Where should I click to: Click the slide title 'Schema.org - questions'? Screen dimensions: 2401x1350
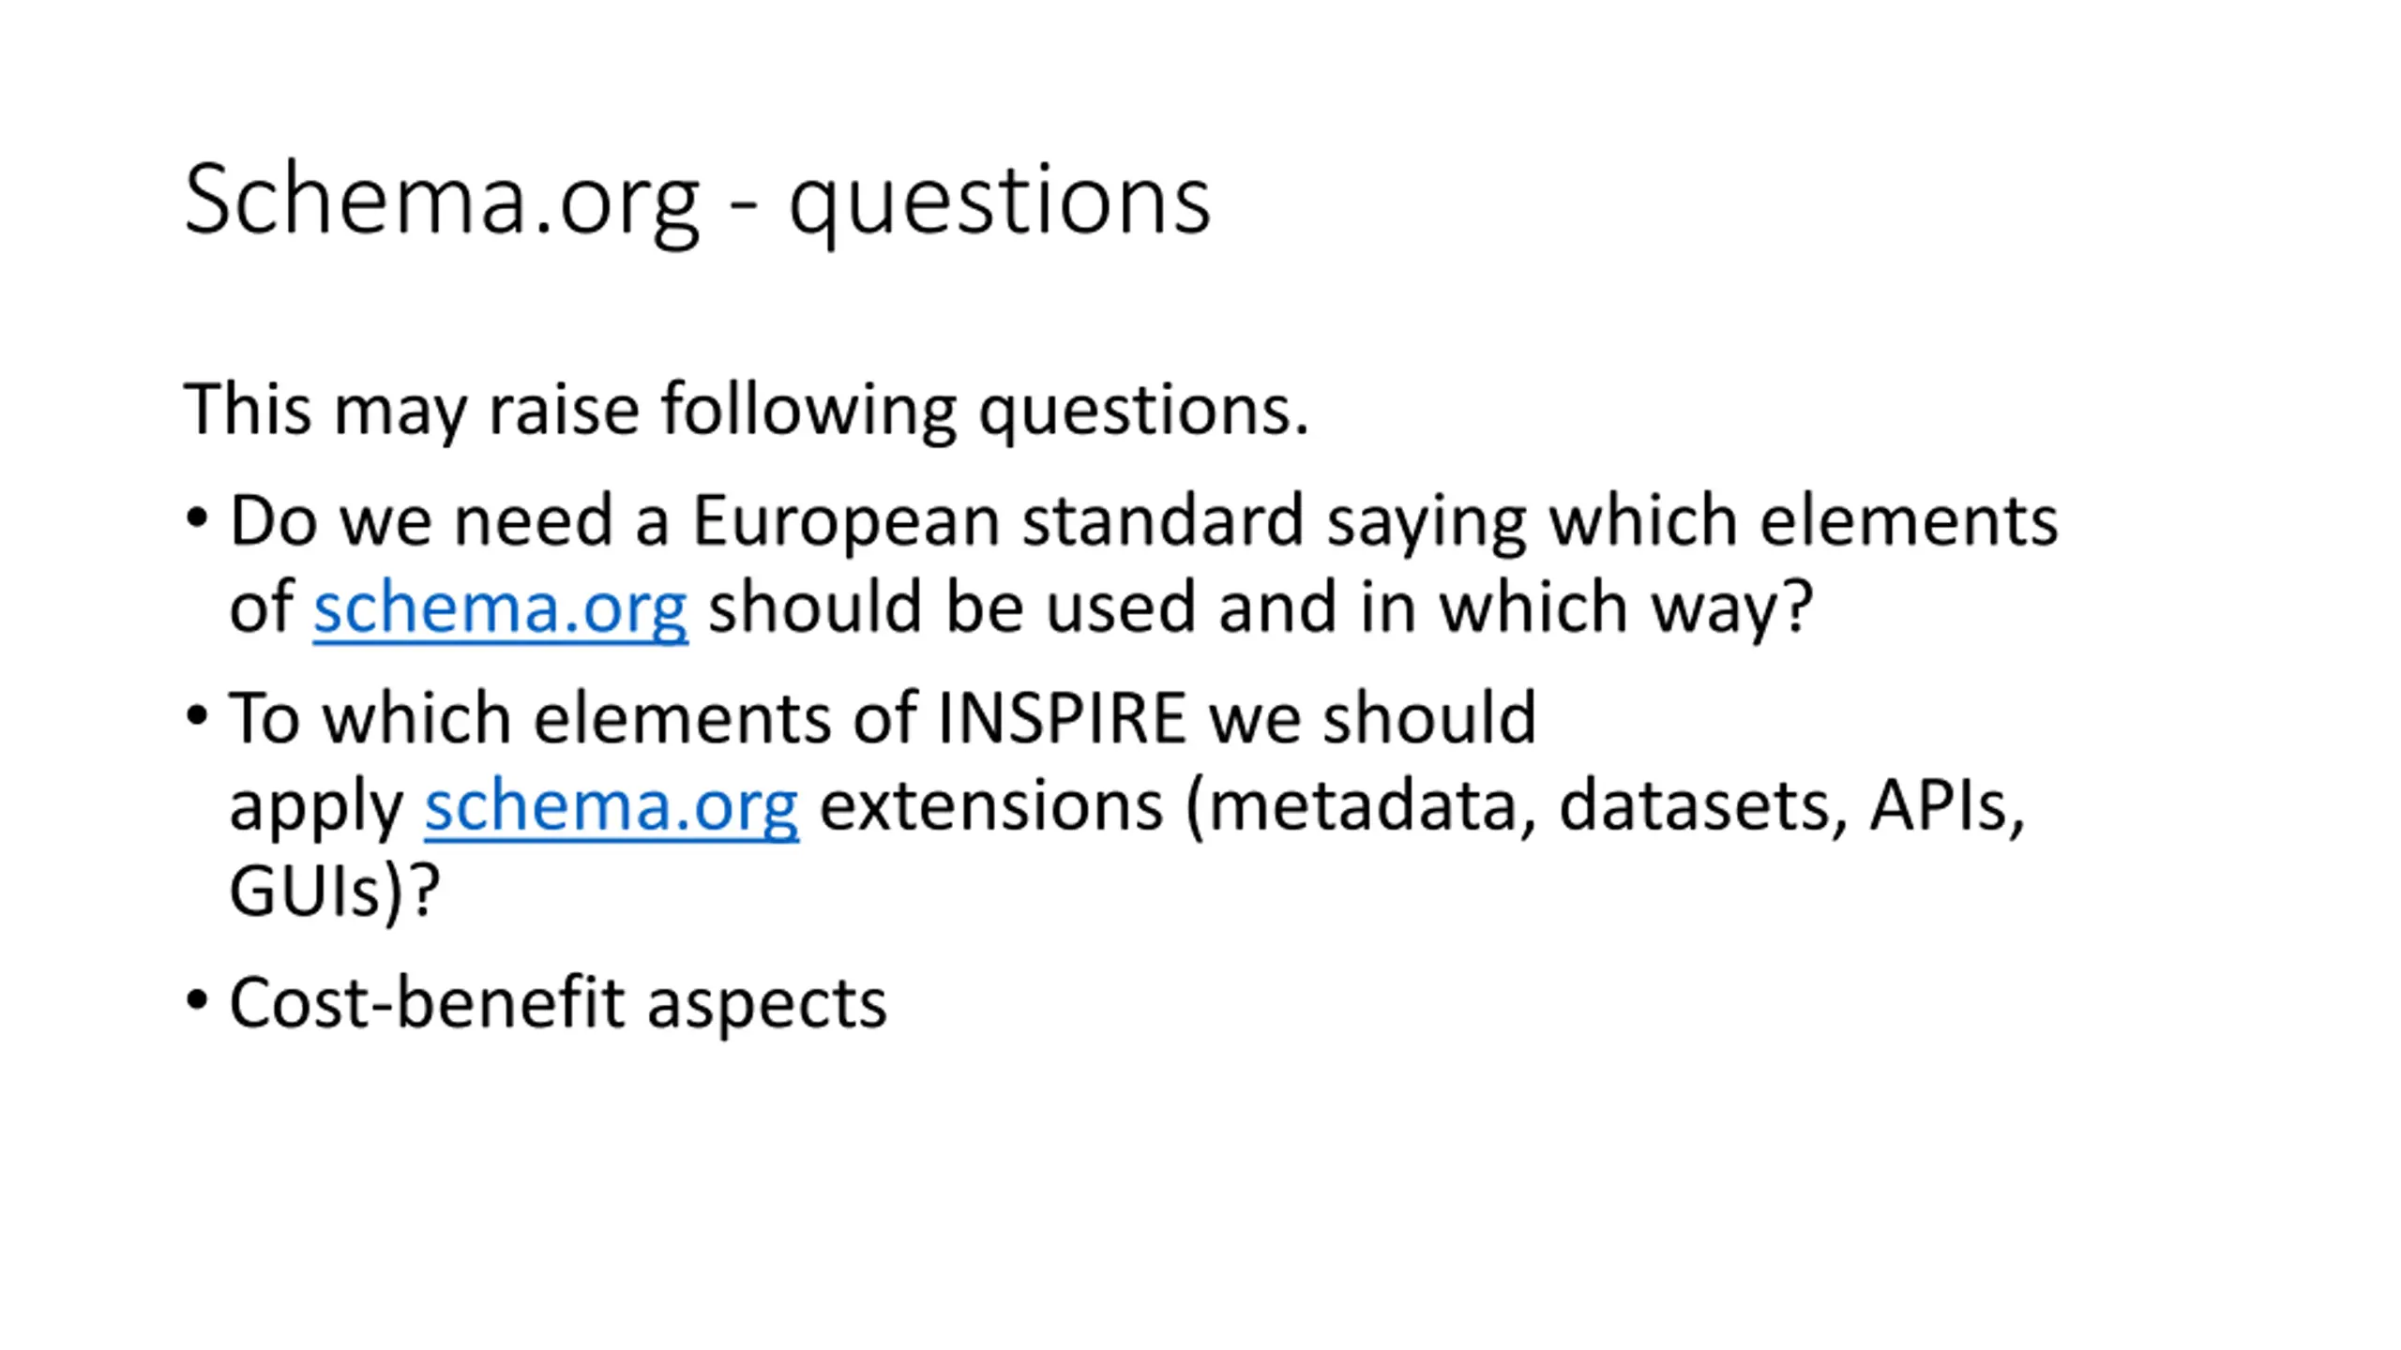pos(697,200)
